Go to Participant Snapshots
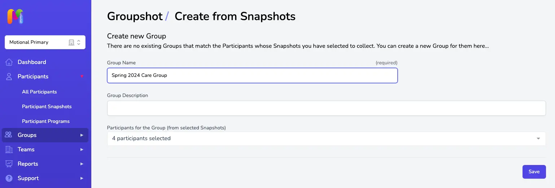 pyautogui.click(x=47, y=107)
